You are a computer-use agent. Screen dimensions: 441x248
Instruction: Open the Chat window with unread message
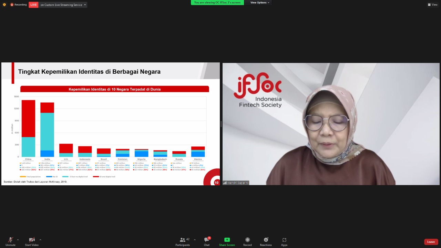(x=206, y=242)
